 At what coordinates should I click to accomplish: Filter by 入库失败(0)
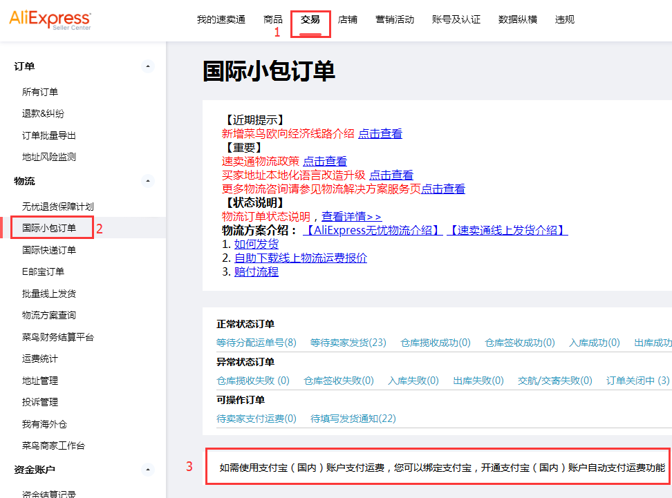click(x=413, y=381)
